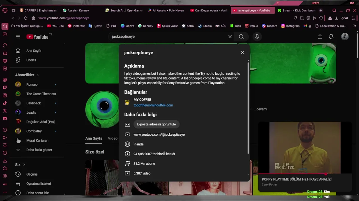
Task: Open the browser downloads toolbar icon
Action: [x=336, y=18]
